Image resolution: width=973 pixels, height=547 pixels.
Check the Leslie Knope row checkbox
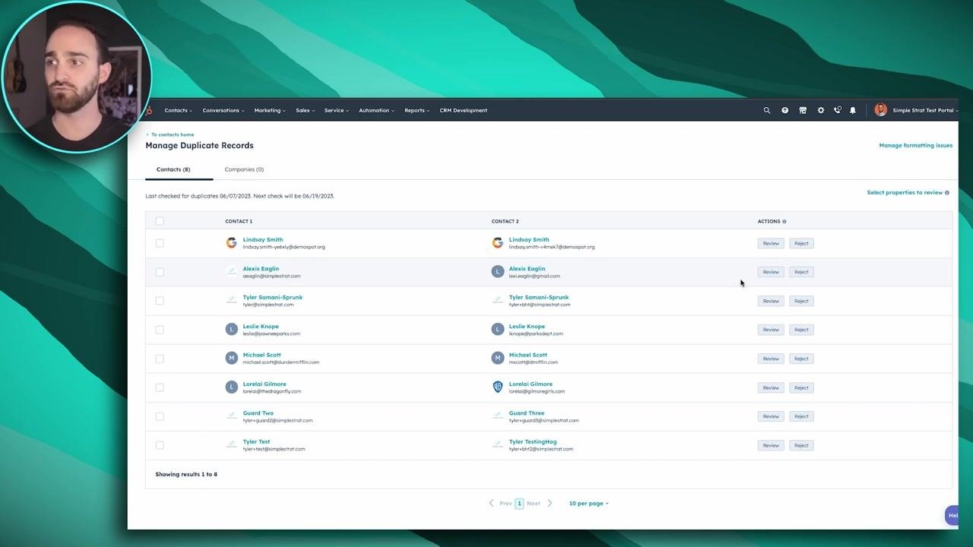(160, 330)
